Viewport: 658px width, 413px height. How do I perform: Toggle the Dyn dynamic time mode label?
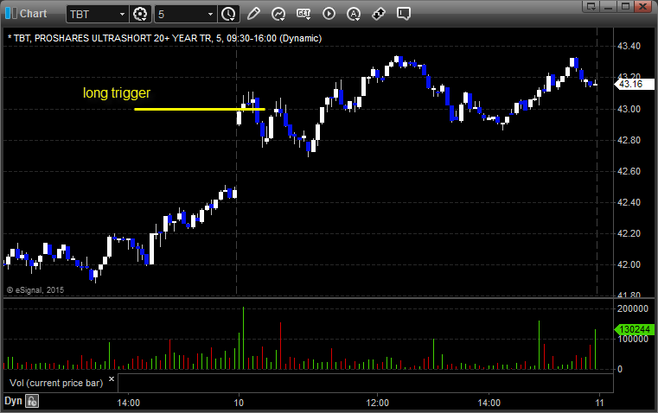point(13,401)
